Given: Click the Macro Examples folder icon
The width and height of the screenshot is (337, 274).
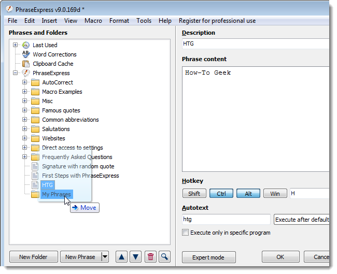Looking at the screenshot, I should pos(35,92).
